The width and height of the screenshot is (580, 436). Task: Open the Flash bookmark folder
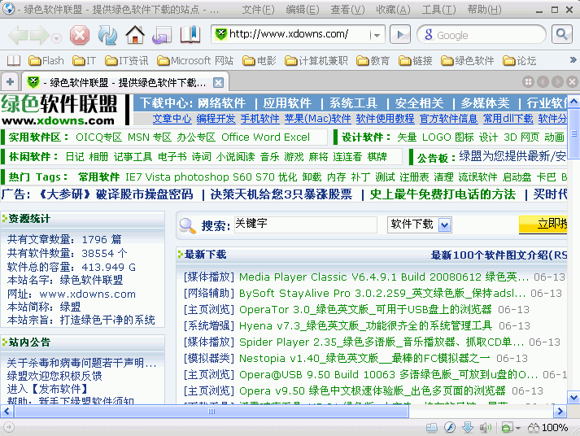pos(46,60)
